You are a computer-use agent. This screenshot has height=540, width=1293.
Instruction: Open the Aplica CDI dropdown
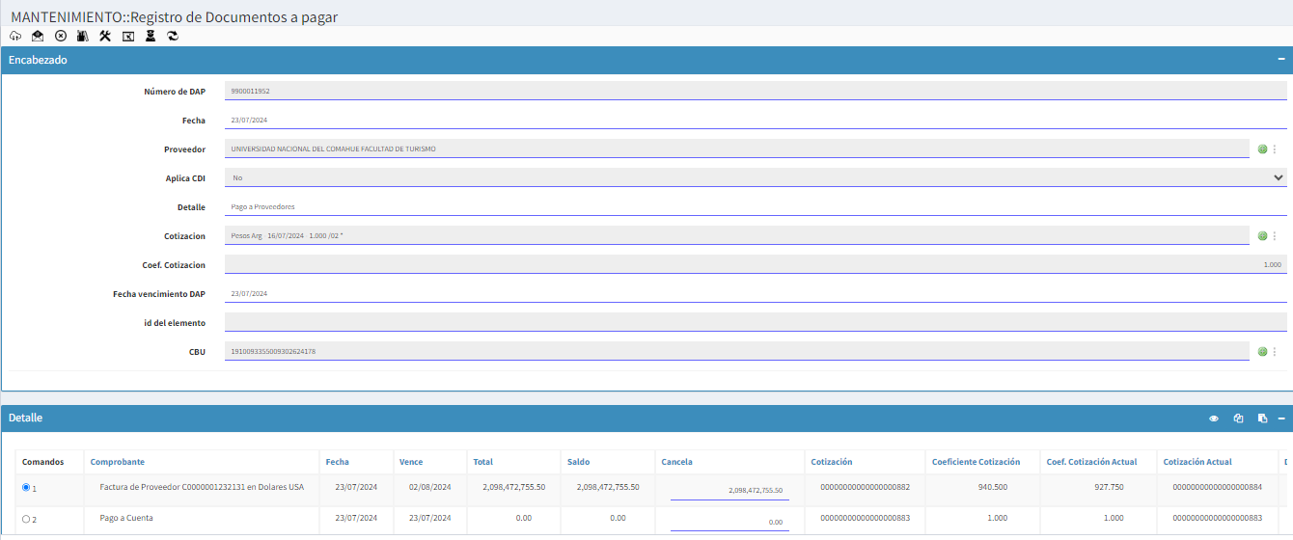point(756,177)
